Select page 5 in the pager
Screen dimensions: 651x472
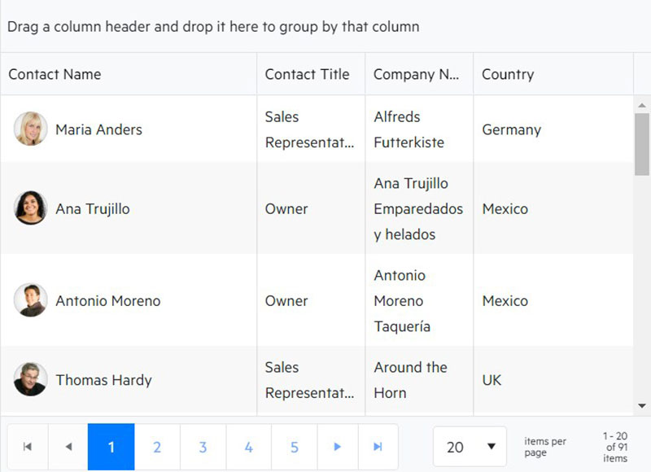point(295,447)
